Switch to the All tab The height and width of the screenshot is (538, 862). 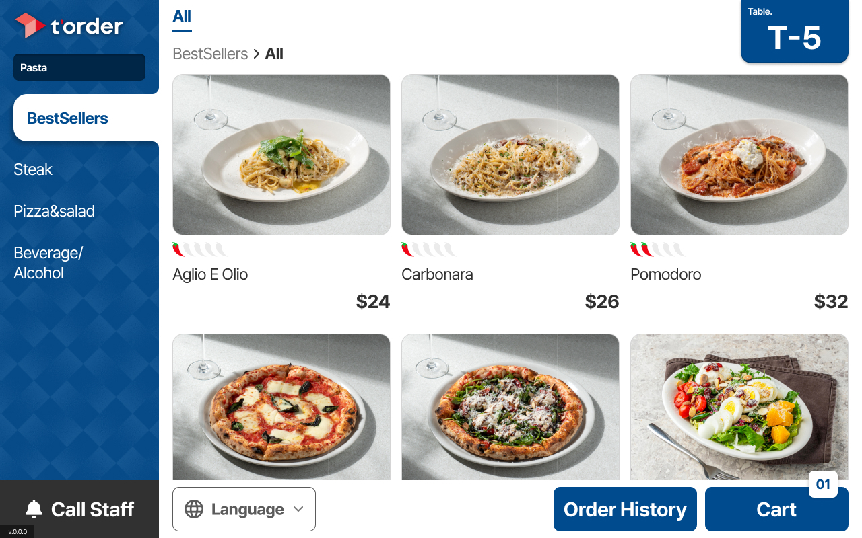coord(182,17)
